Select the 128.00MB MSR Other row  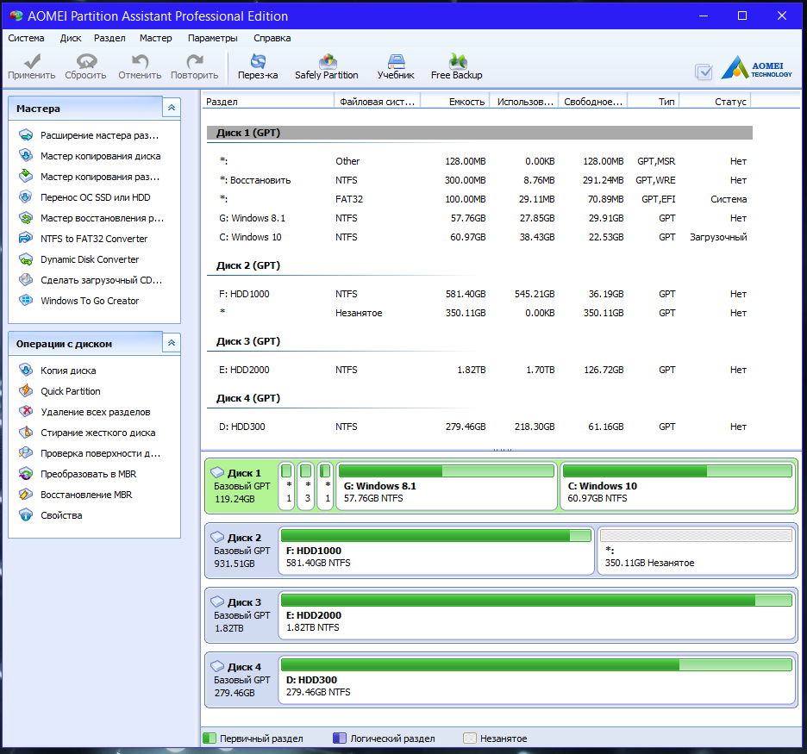tap(479, 161)
